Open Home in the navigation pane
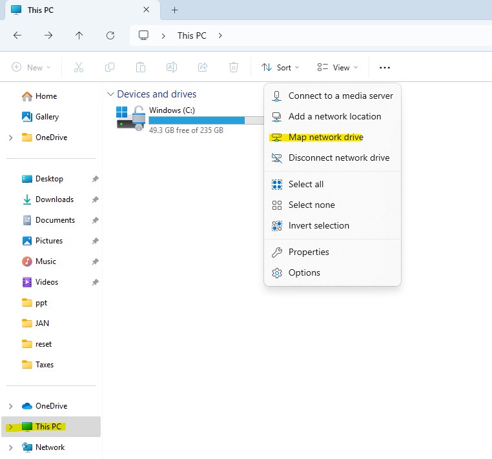 39,96
